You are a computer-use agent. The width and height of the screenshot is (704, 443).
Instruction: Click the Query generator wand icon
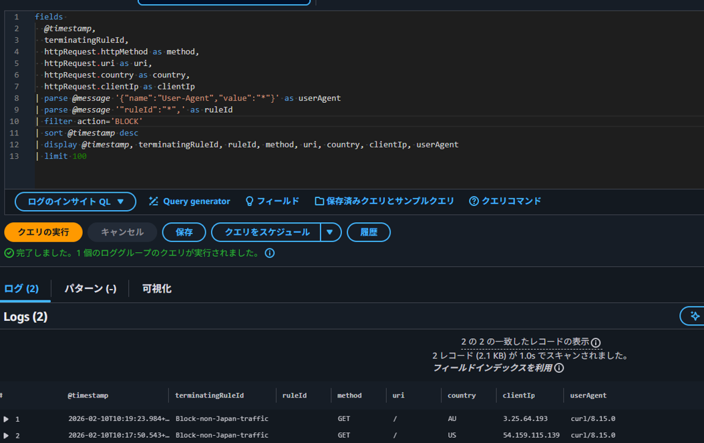pos(154,201)
